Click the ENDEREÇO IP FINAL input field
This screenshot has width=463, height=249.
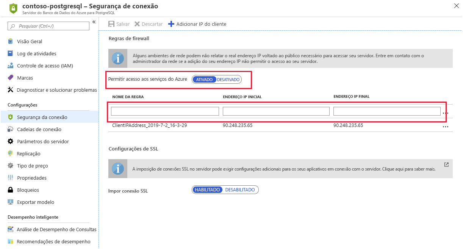pyautogui.click(x=387, y=111)
